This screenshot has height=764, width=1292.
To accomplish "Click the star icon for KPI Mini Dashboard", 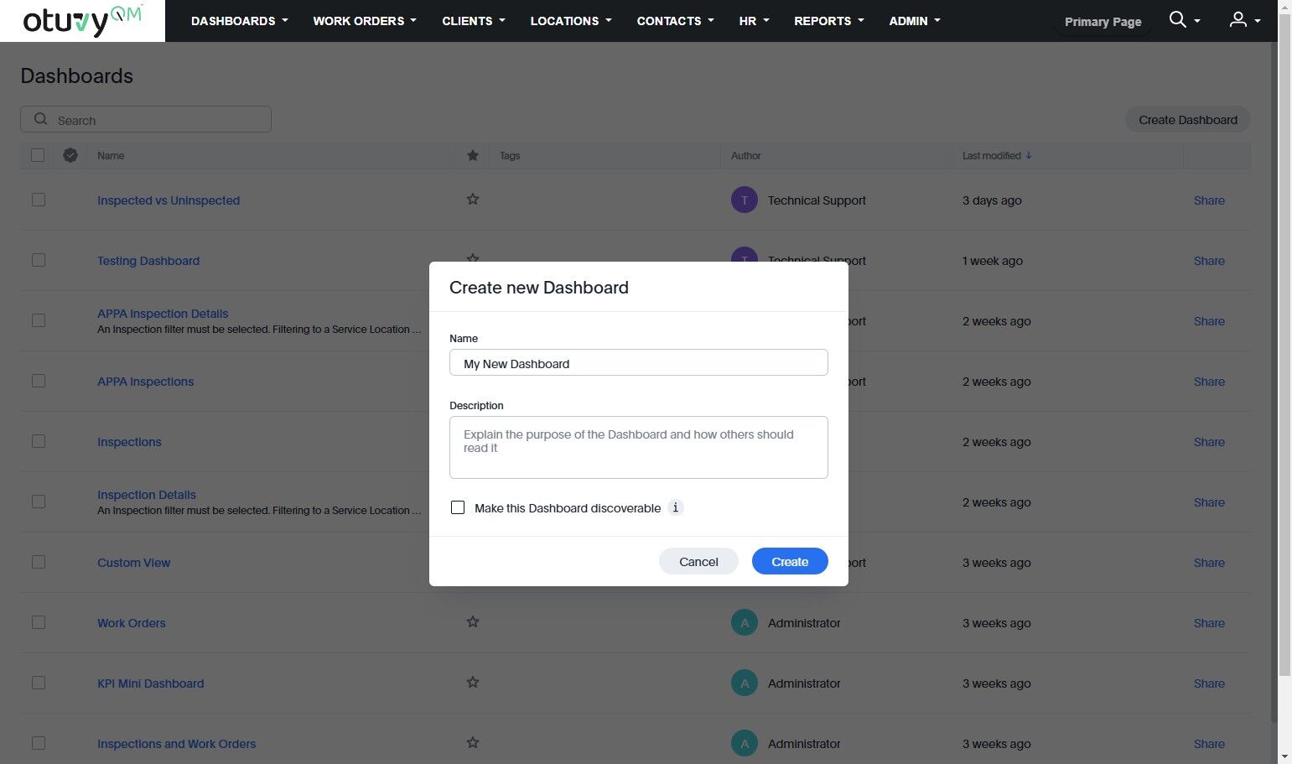I will (473, 683).
